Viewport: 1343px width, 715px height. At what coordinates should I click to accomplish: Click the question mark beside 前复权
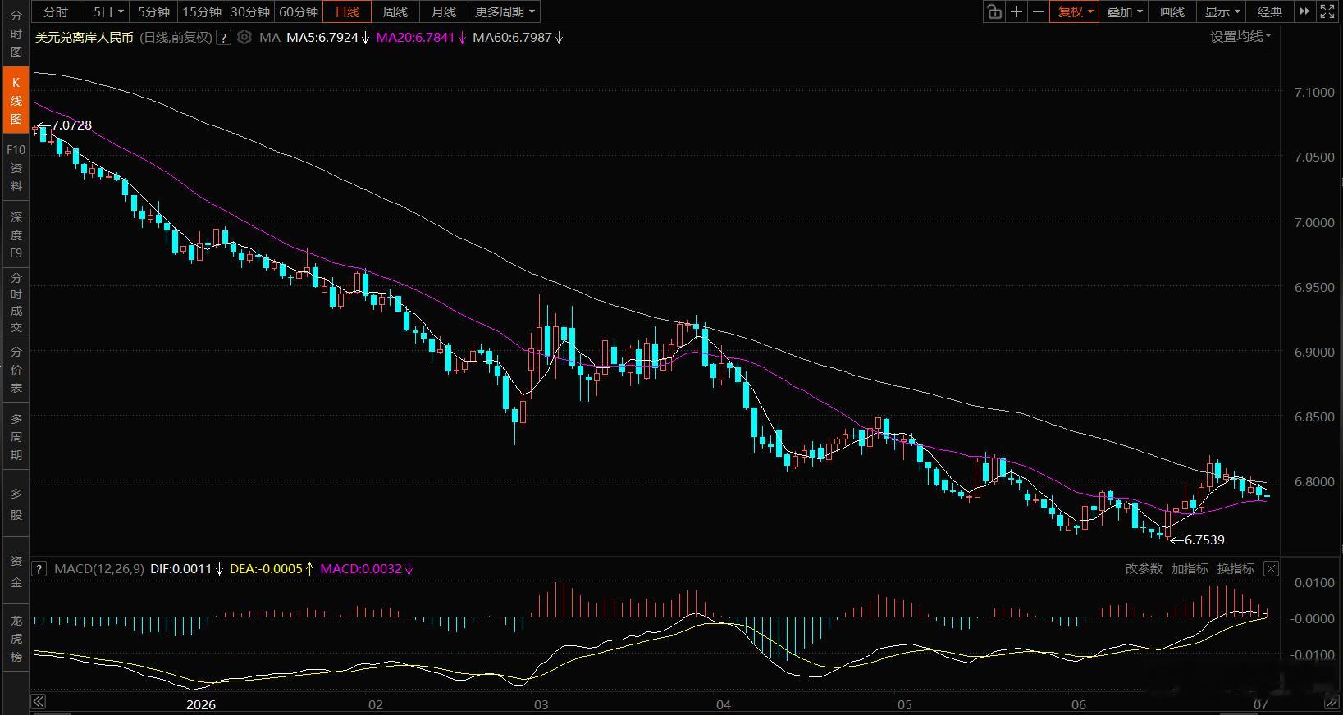(223, 38)
